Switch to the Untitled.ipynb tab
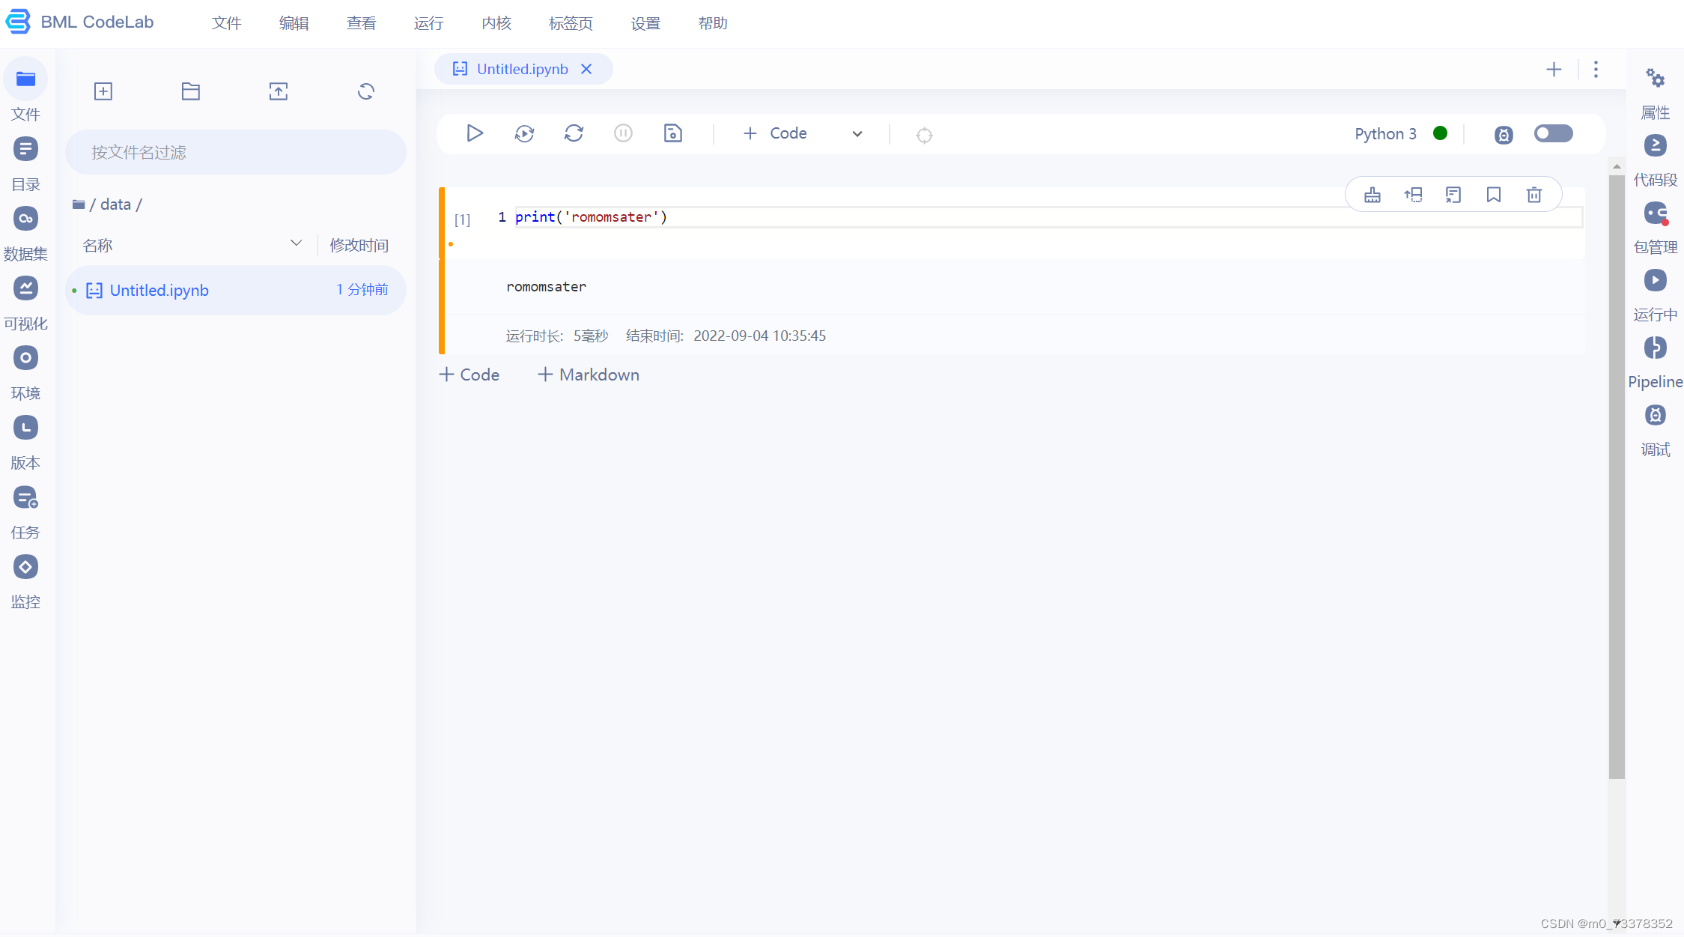 pos(522,69)
